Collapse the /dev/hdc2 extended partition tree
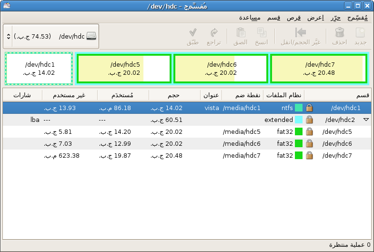374x252 pixels. click(x=365, y=120)
